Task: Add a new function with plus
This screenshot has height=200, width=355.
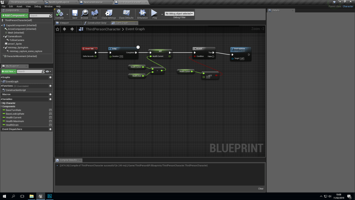Action: click(50, 86)
